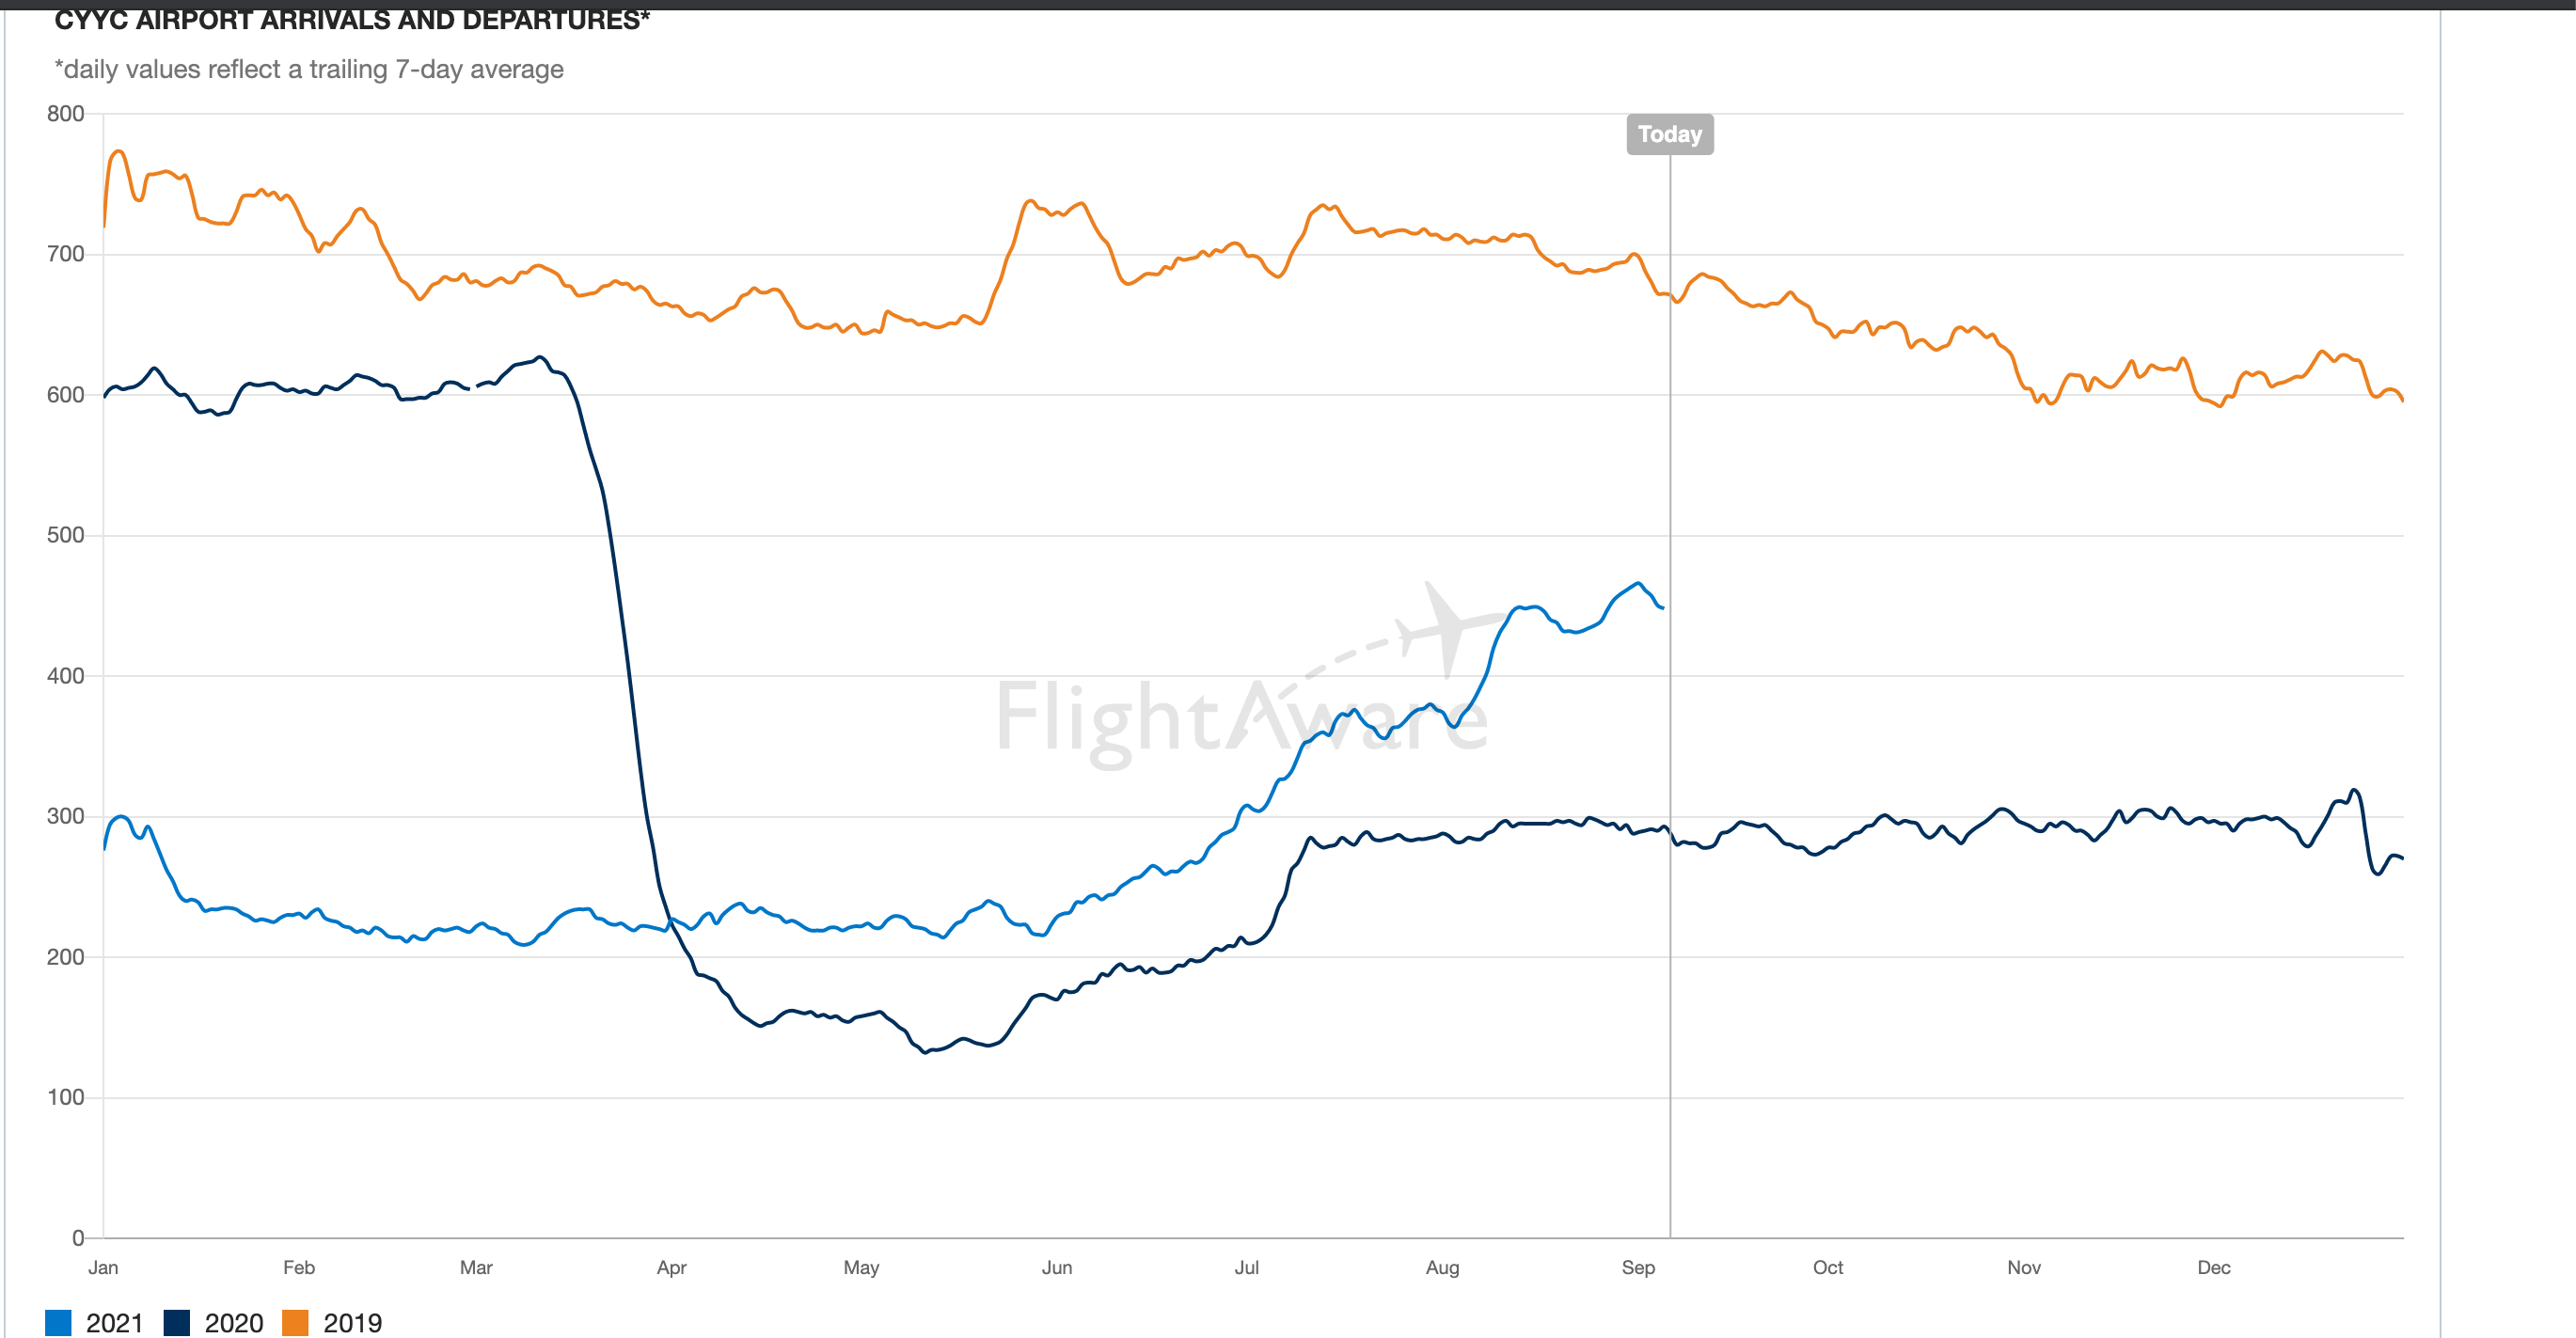
Task: Click the dark navy 2020 legend swatch
Action: click(177, 1322)
